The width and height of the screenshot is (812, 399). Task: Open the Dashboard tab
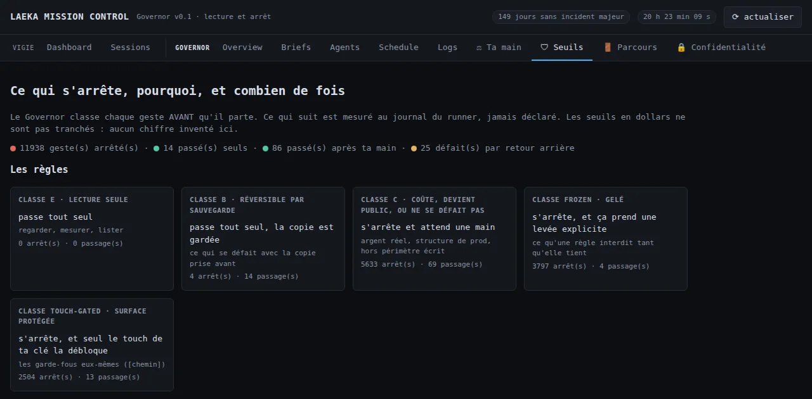tap(69, 47)
